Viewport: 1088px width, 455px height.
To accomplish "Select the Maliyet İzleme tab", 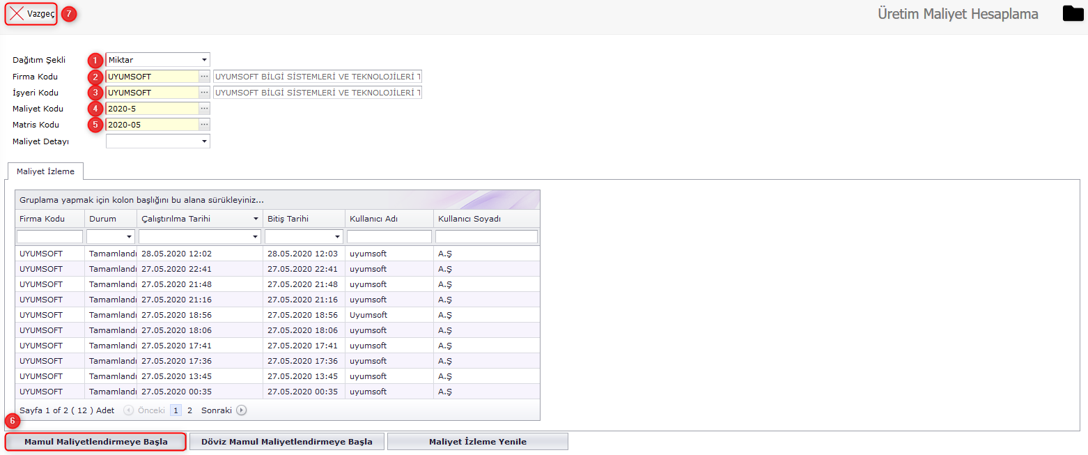I will coord(45,171).
